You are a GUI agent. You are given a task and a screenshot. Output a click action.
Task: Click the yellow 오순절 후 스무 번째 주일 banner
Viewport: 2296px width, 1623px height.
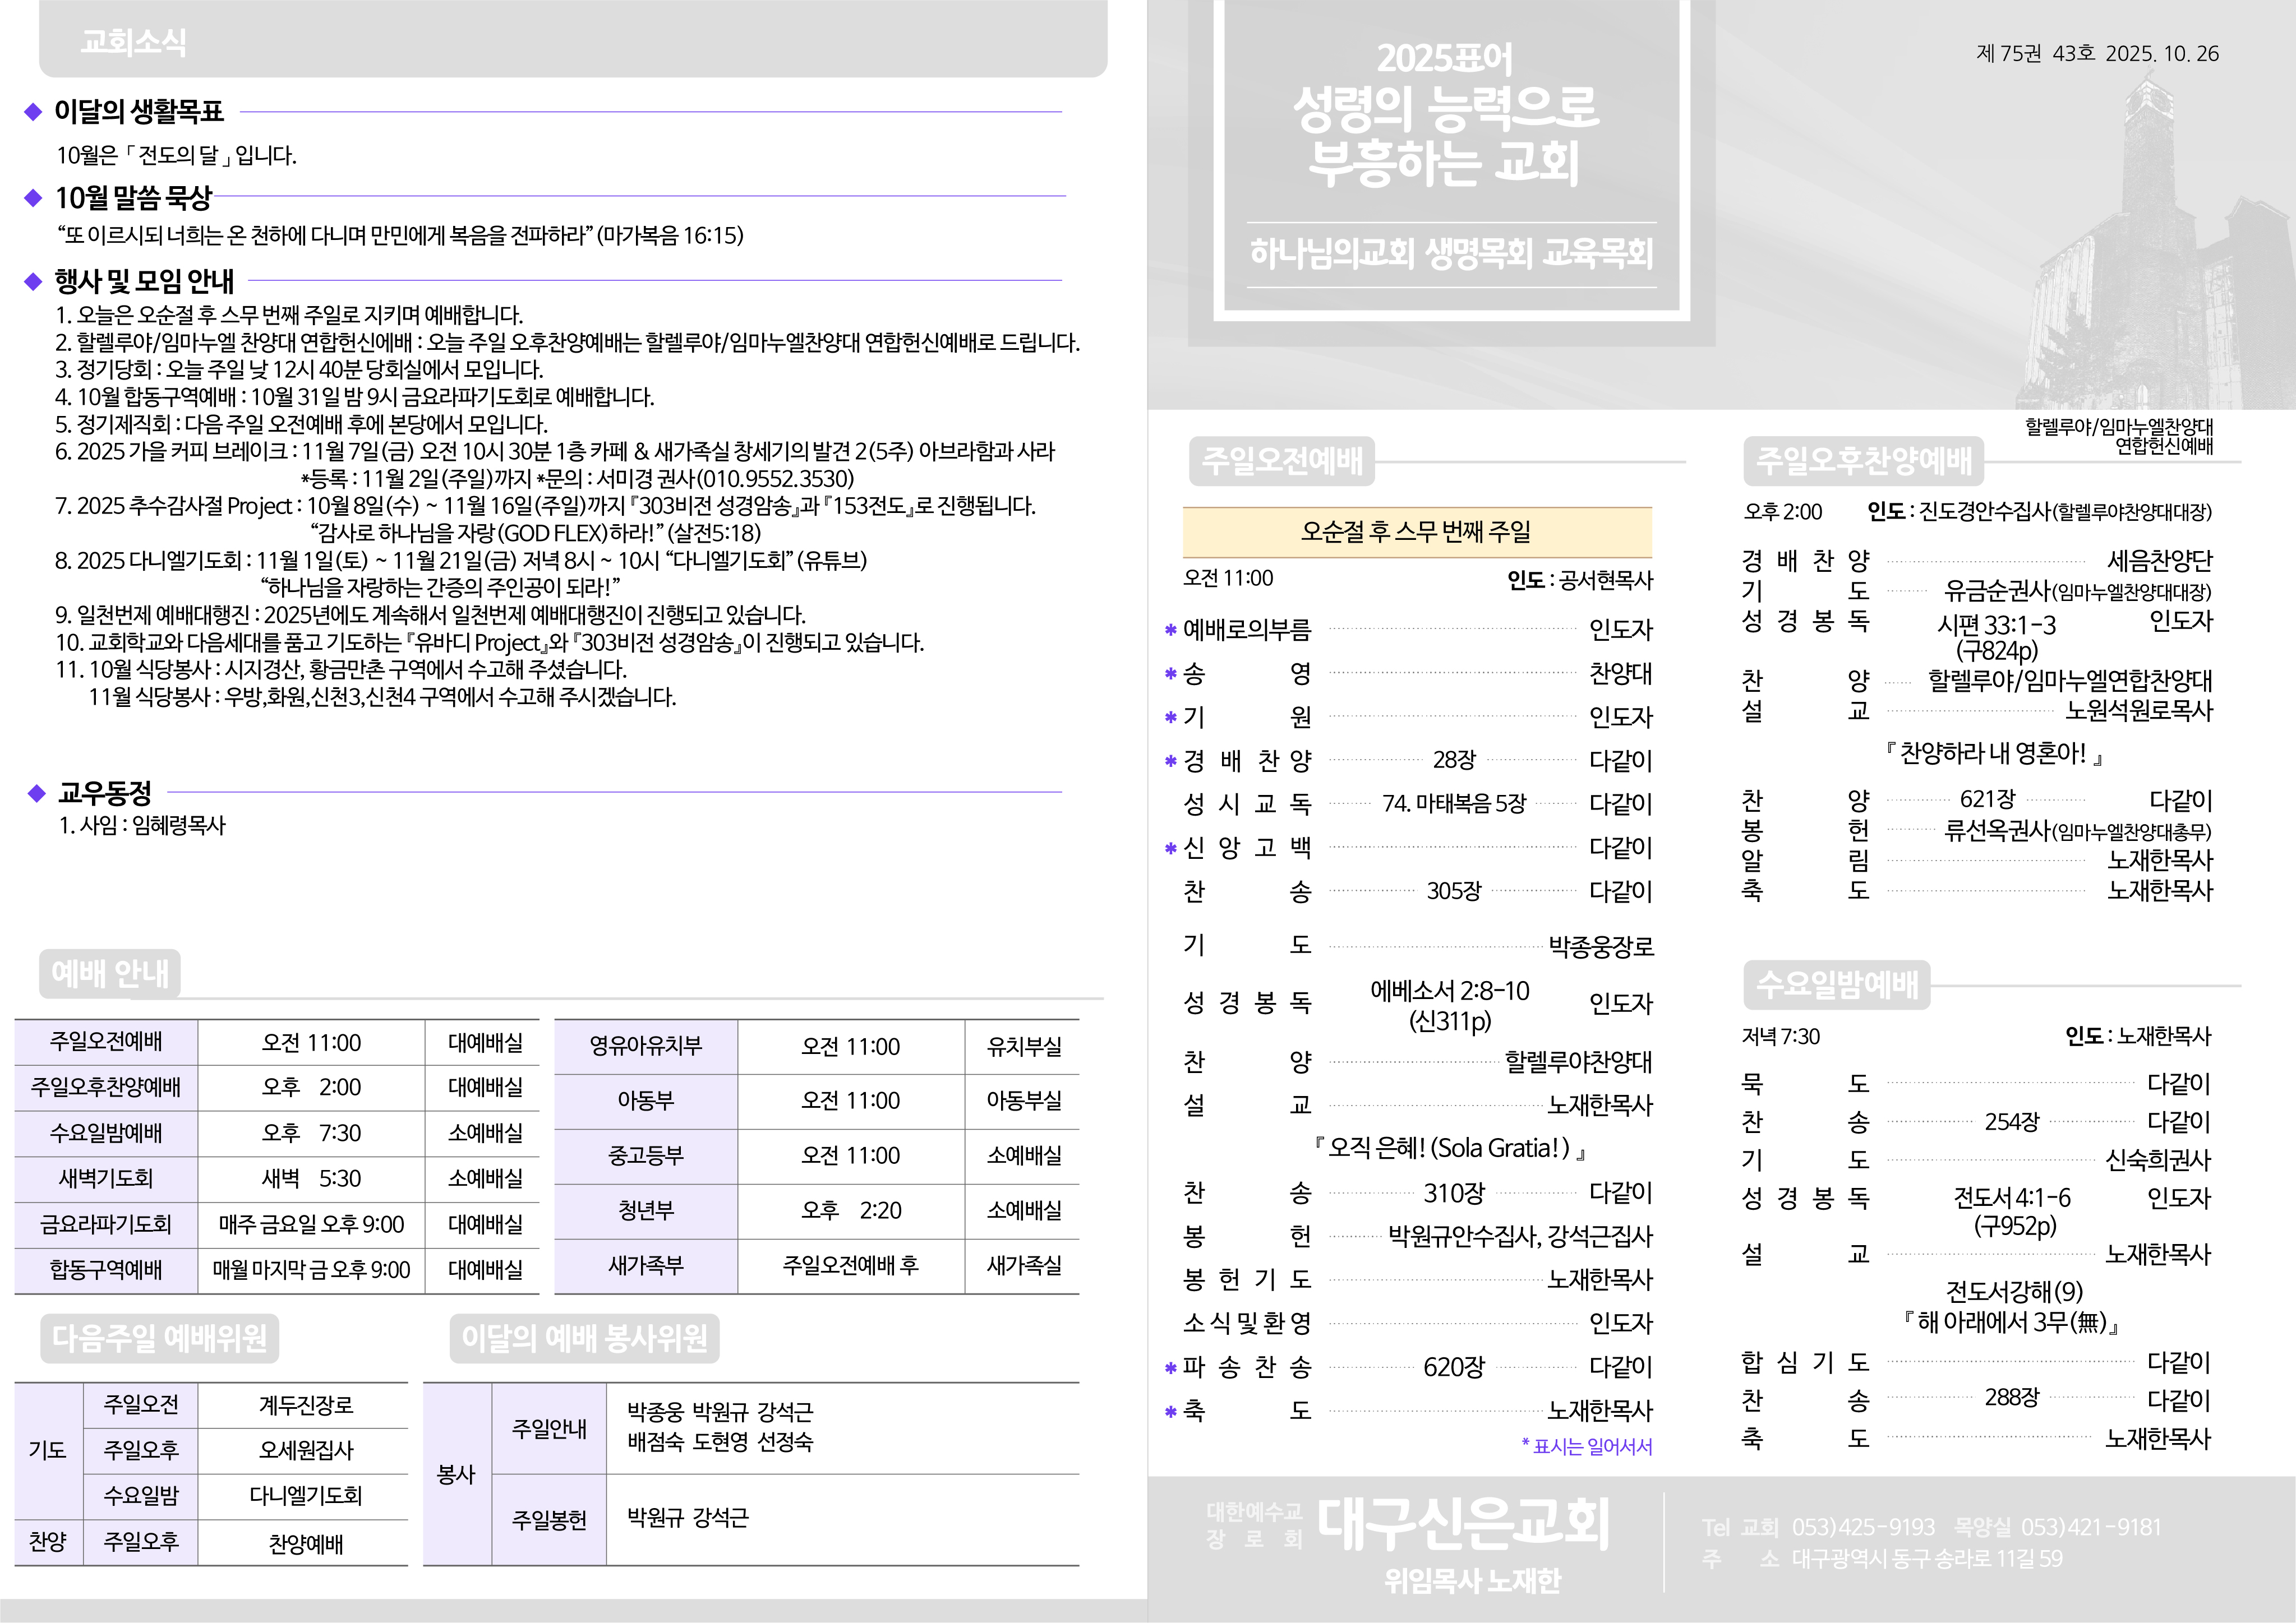[x=1416, y=531]
